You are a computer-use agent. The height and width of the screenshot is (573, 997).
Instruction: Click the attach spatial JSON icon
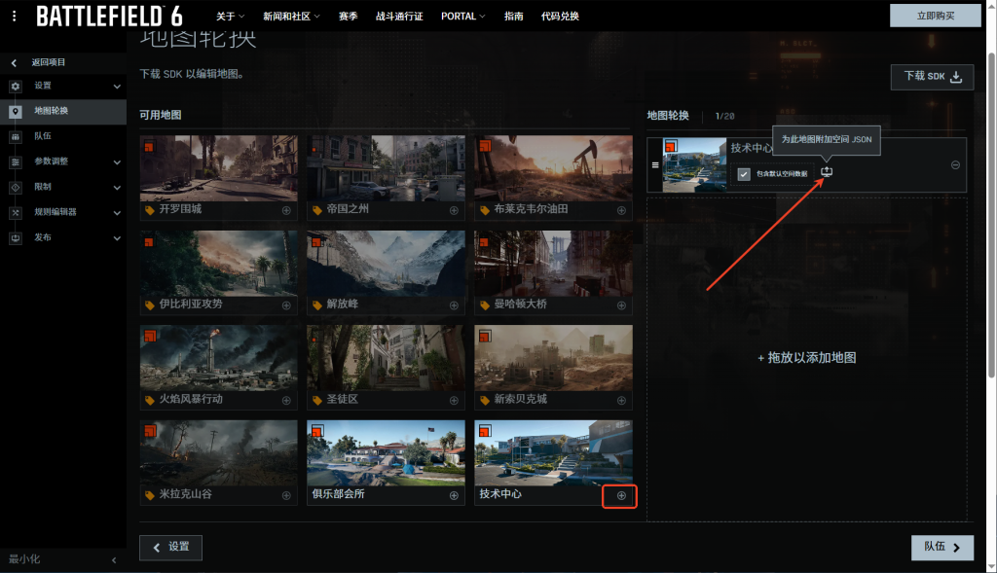(x=827, y=172)
